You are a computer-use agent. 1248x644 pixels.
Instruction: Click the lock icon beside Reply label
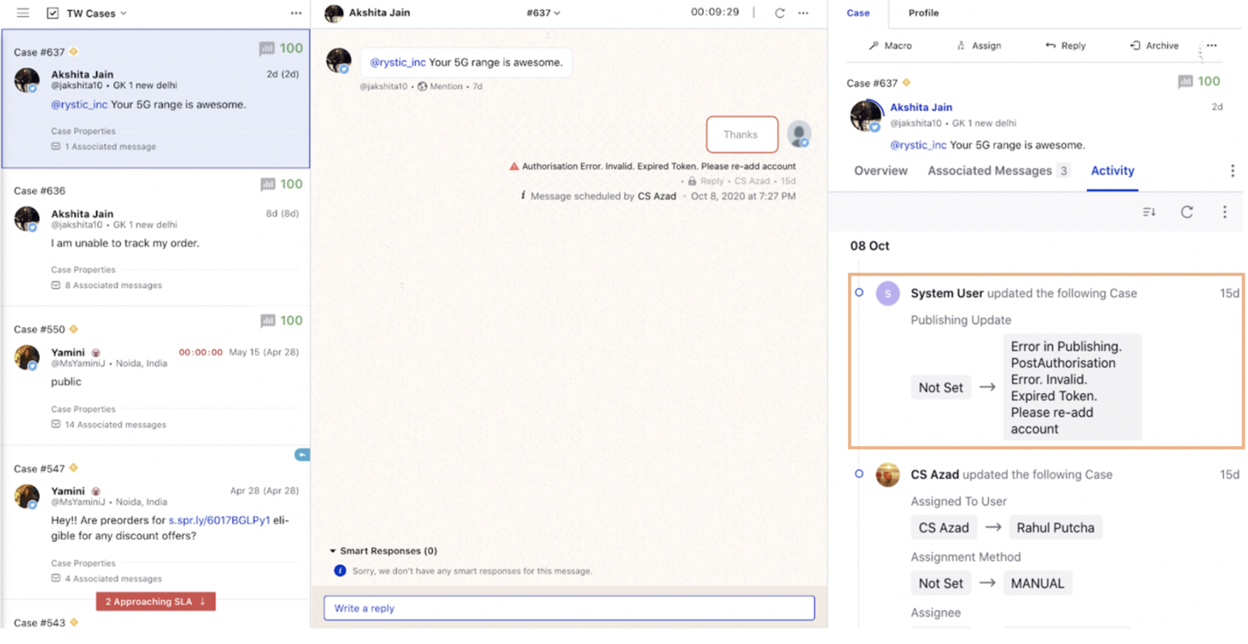coord(692,181)
